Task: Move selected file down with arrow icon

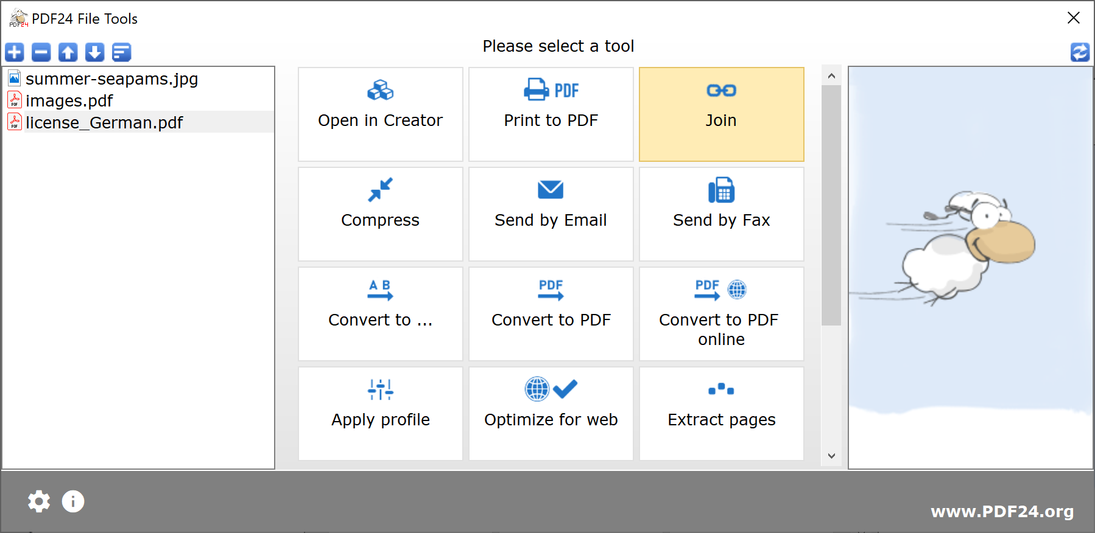Action: pos(95,52)
